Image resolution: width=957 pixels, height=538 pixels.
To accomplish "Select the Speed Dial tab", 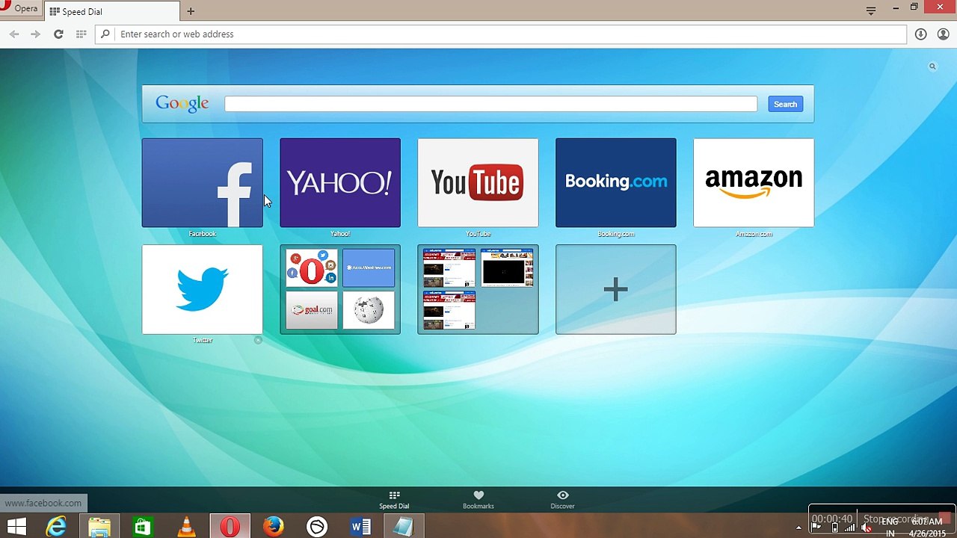I will click(112, 11).
